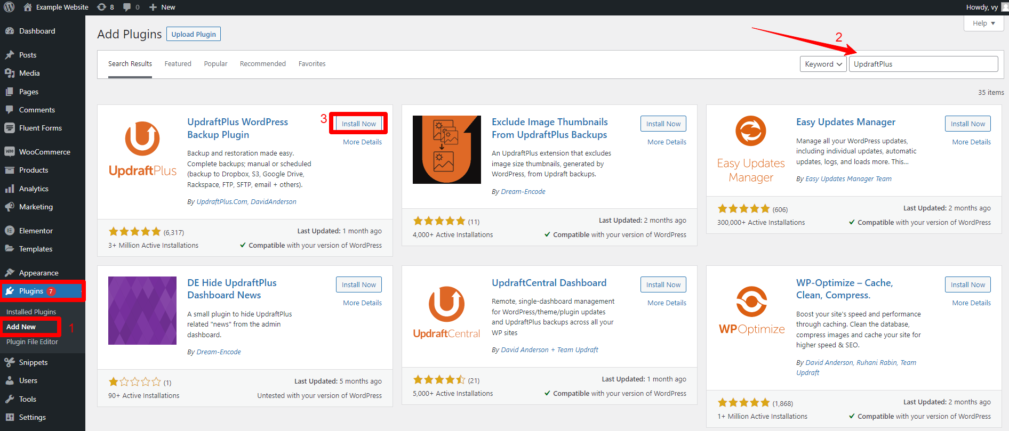Click the Analytics bar chart icon

tap(10, 189)
